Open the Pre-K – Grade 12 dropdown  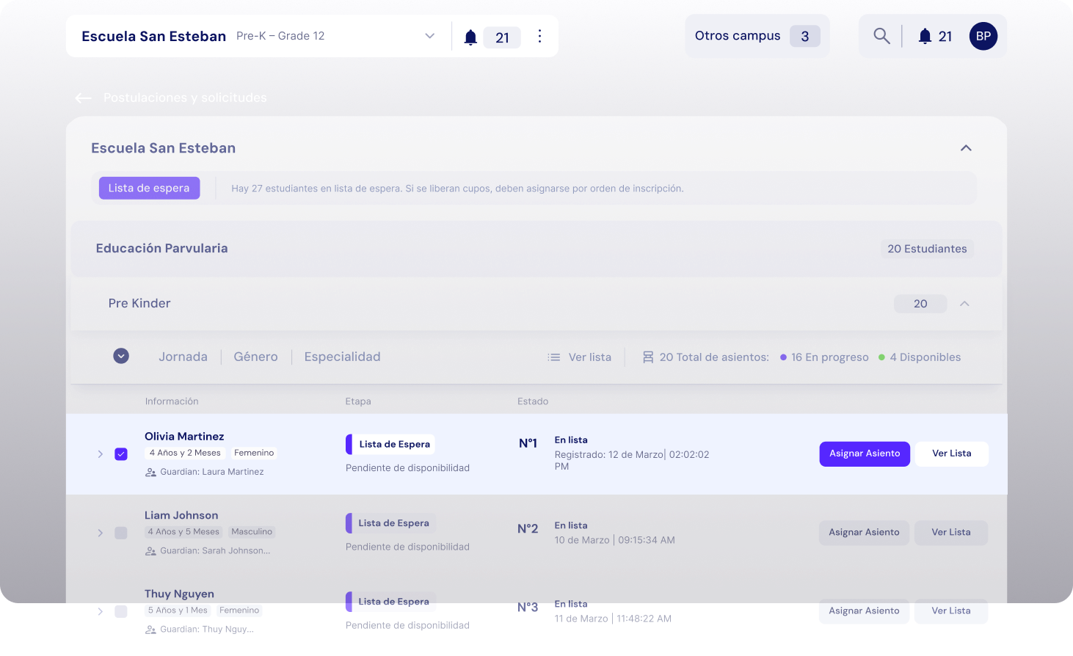click(x=429, y=35)
